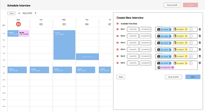
Task: Uncheck the Slot 4 checkbox
Action: (118, 49)
